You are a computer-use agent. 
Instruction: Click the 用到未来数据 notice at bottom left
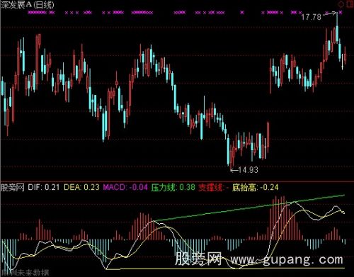pyautogui.click(x=25, y=273)
